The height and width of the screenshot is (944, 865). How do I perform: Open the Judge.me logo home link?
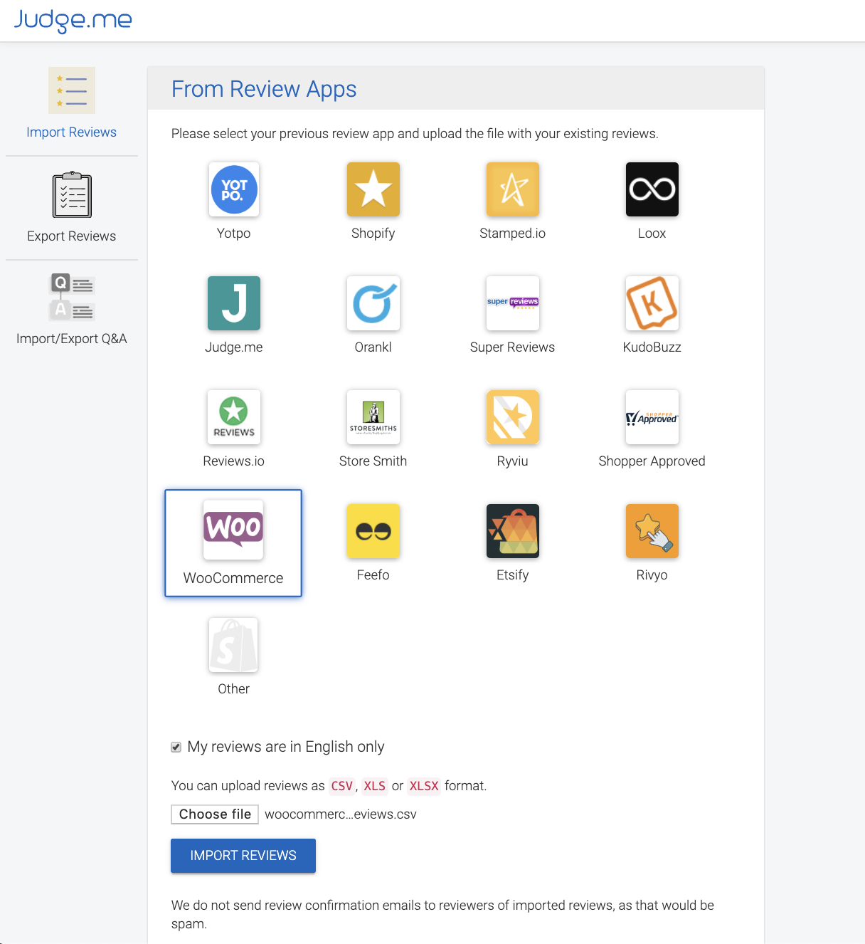[73, 20]
